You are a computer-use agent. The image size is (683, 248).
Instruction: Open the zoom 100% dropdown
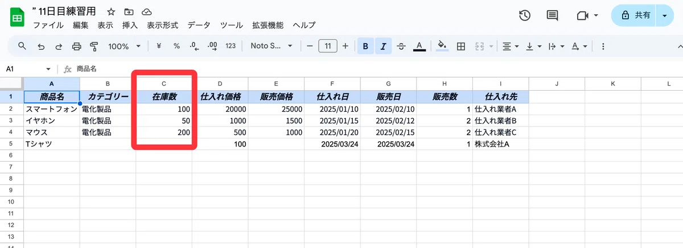(x=123, y=46)
